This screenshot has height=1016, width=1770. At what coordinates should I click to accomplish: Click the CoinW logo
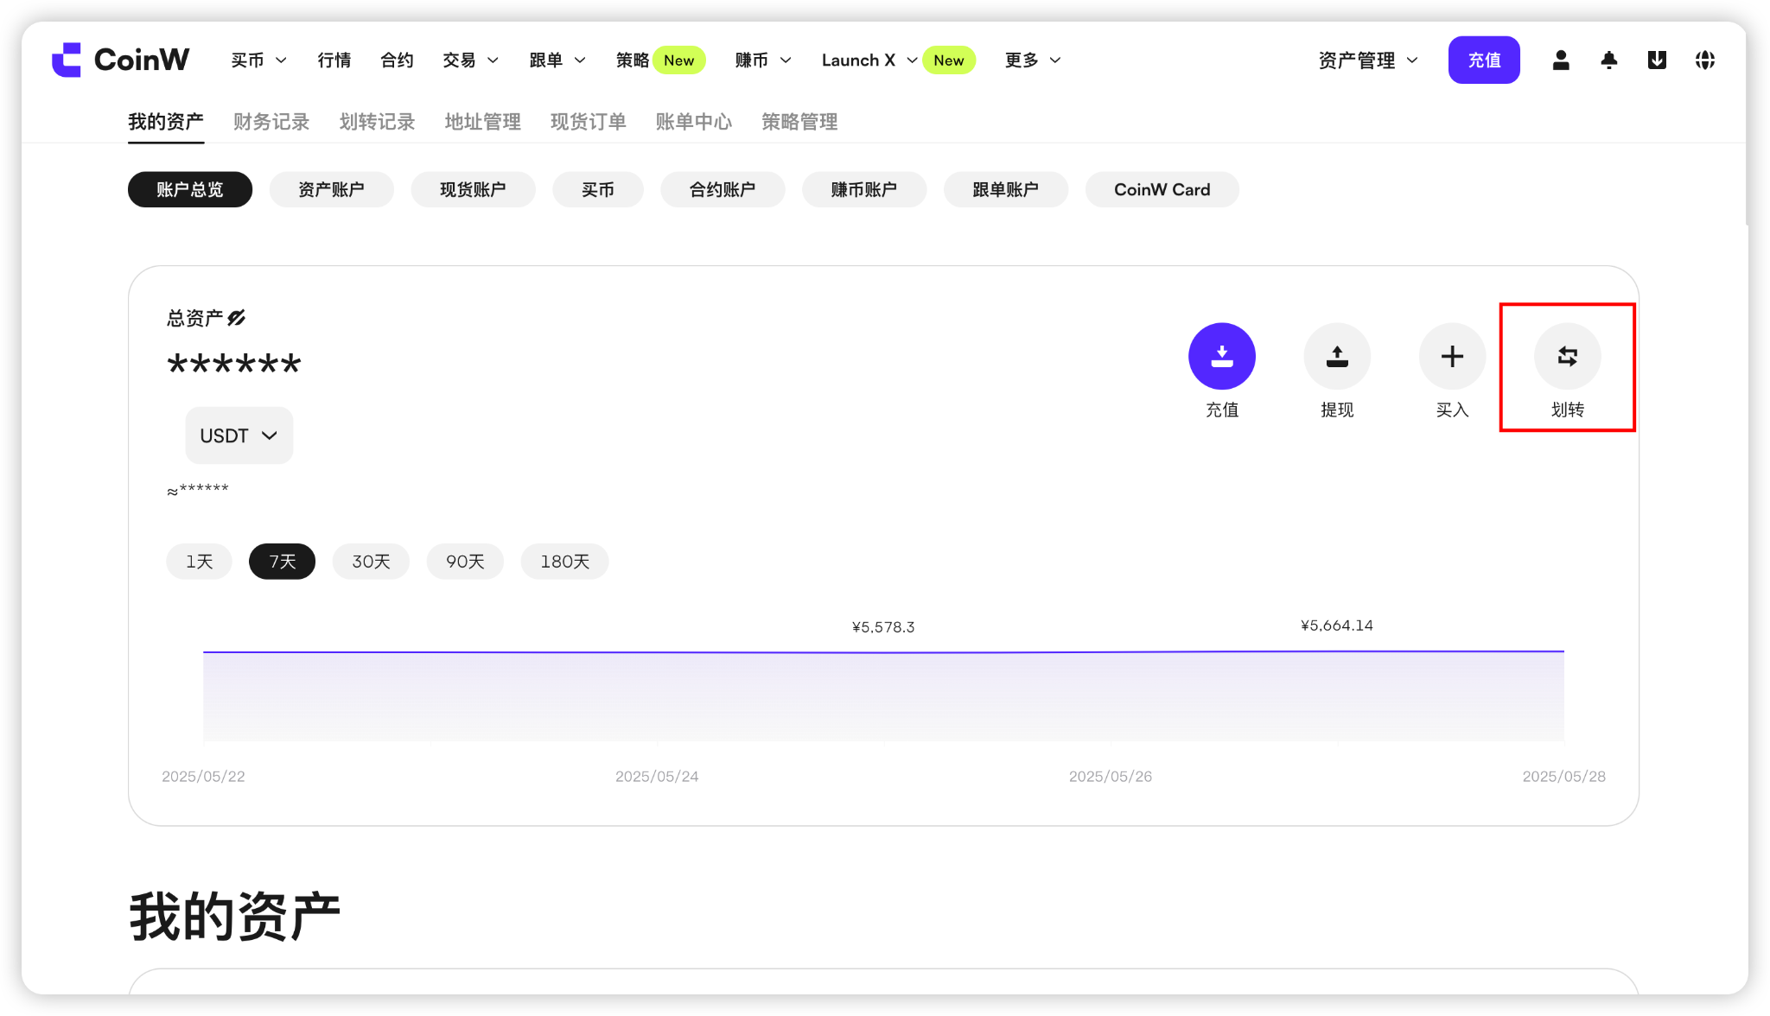click(x=120, y=60)
